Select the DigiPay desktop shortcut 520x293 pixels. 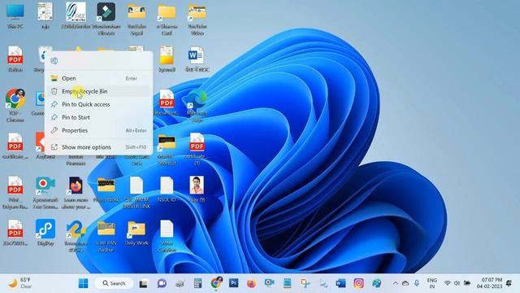tap(45, 233)
